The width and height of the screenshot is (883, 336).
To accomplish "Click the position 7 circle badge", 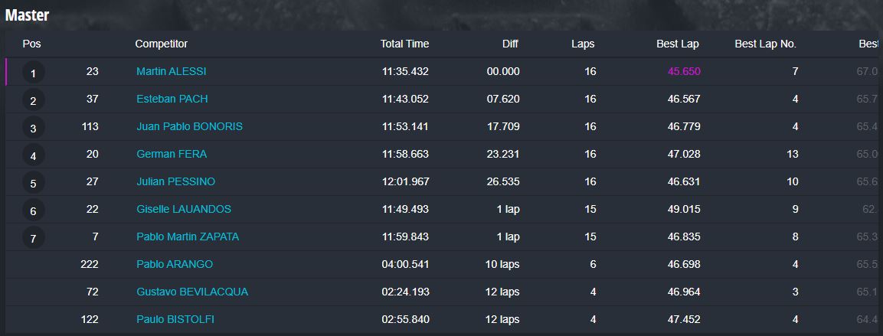I will pyautogui.click(x=33, y=240).
